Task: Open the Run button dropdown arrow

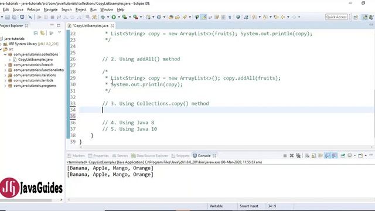Action: [119, 17]
